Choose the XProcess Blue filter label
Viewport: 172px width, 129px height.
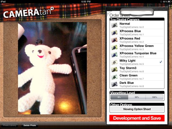click(x=130, y=31)
